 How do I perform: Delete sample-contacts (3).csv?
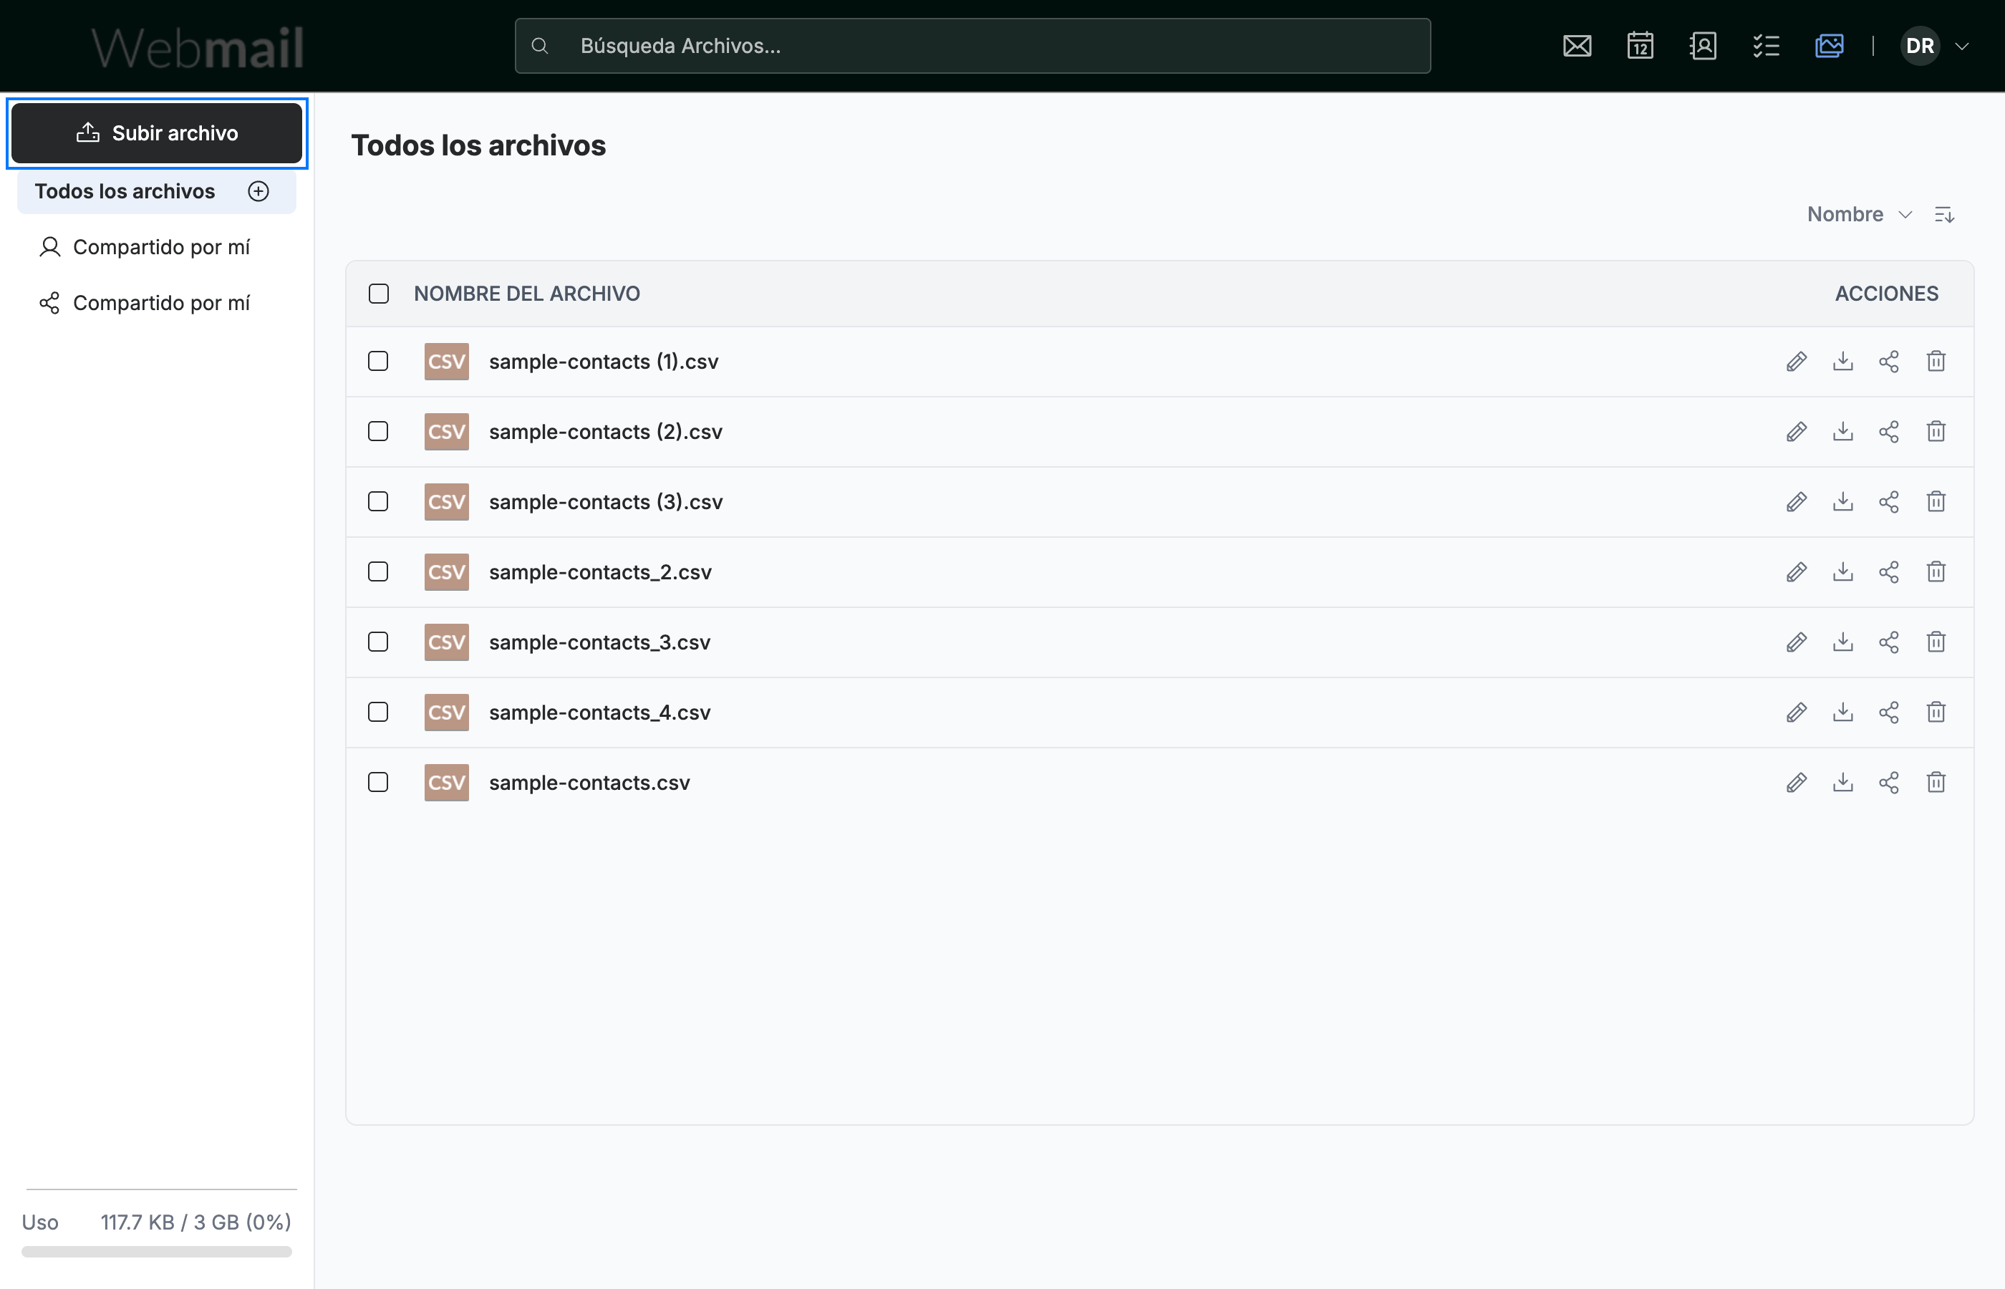(1936, 502)
